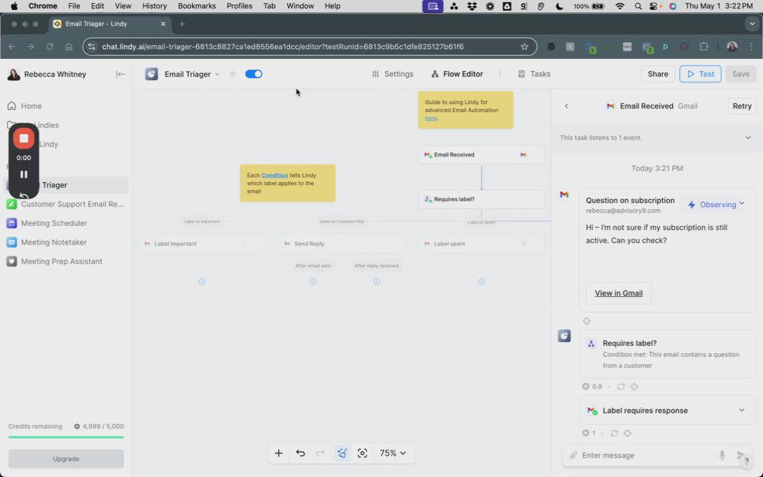Screen dimensions: 763x477
Task: Open a new browser tab
Action: tap(182, 24)
